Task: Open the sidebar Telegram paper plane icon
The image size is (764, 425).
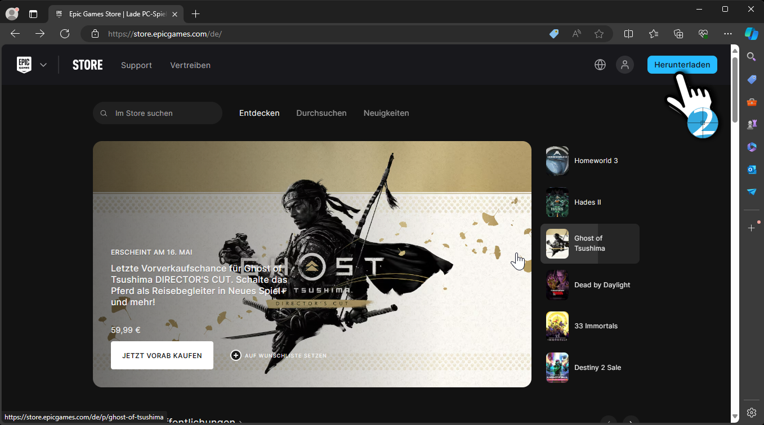Action: pyautogui.click(x=752, y=192)
